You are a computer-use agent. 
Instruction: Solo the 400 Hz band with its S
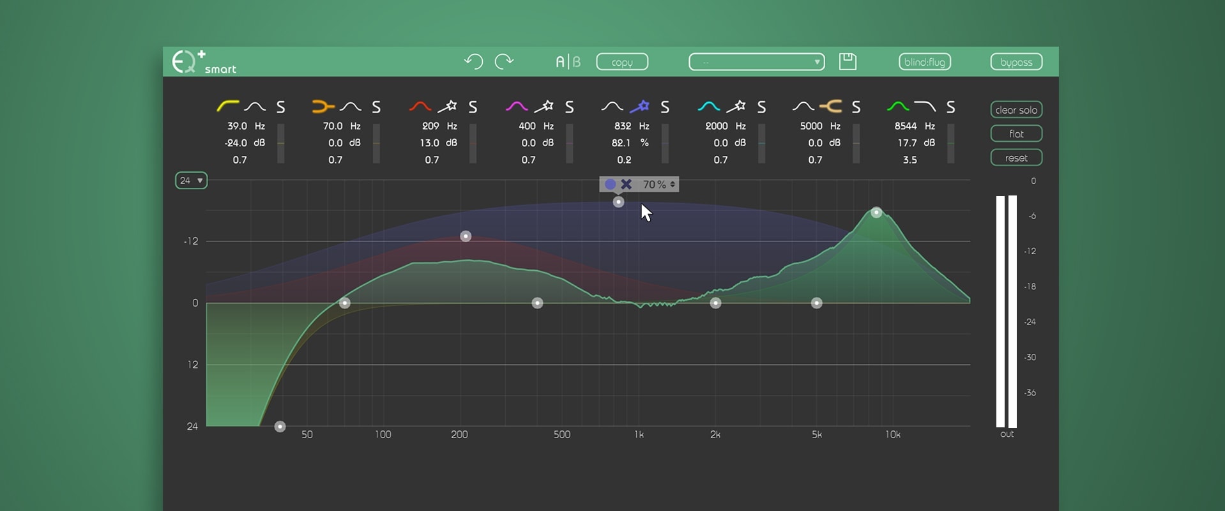(x=569, y=107)
